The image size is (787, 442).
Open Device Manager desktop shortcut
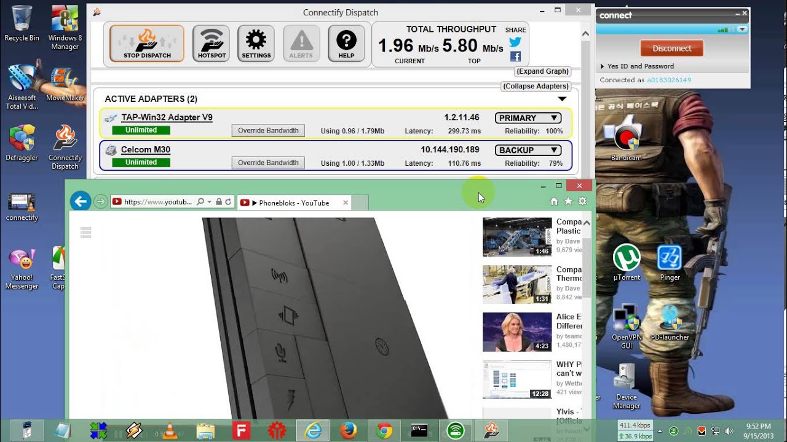tap(627, 387)
